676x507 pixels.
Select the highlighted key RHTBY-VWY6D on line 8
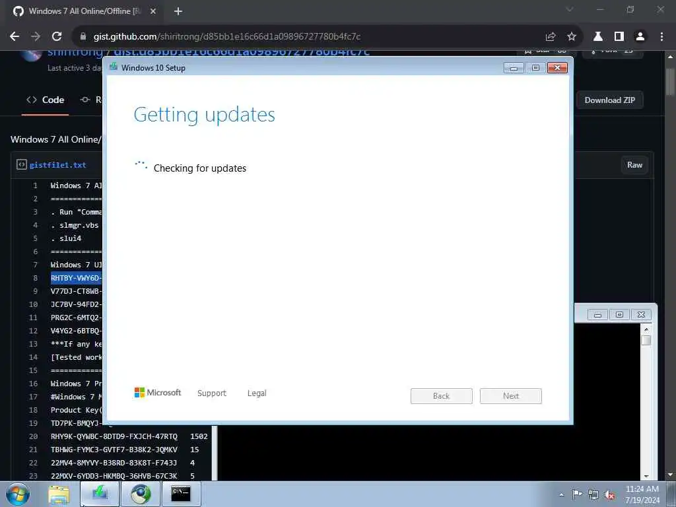click(x=76, y=278)
